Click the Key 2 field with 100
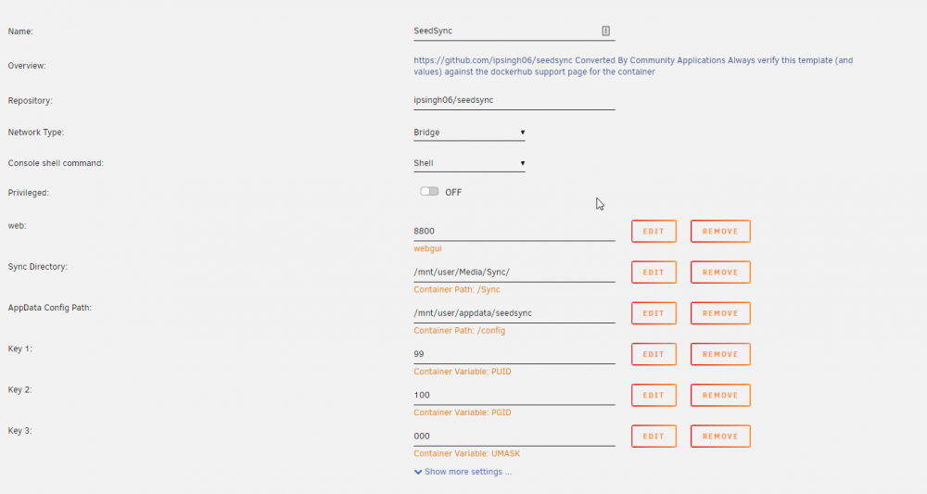 coord(514,396)
